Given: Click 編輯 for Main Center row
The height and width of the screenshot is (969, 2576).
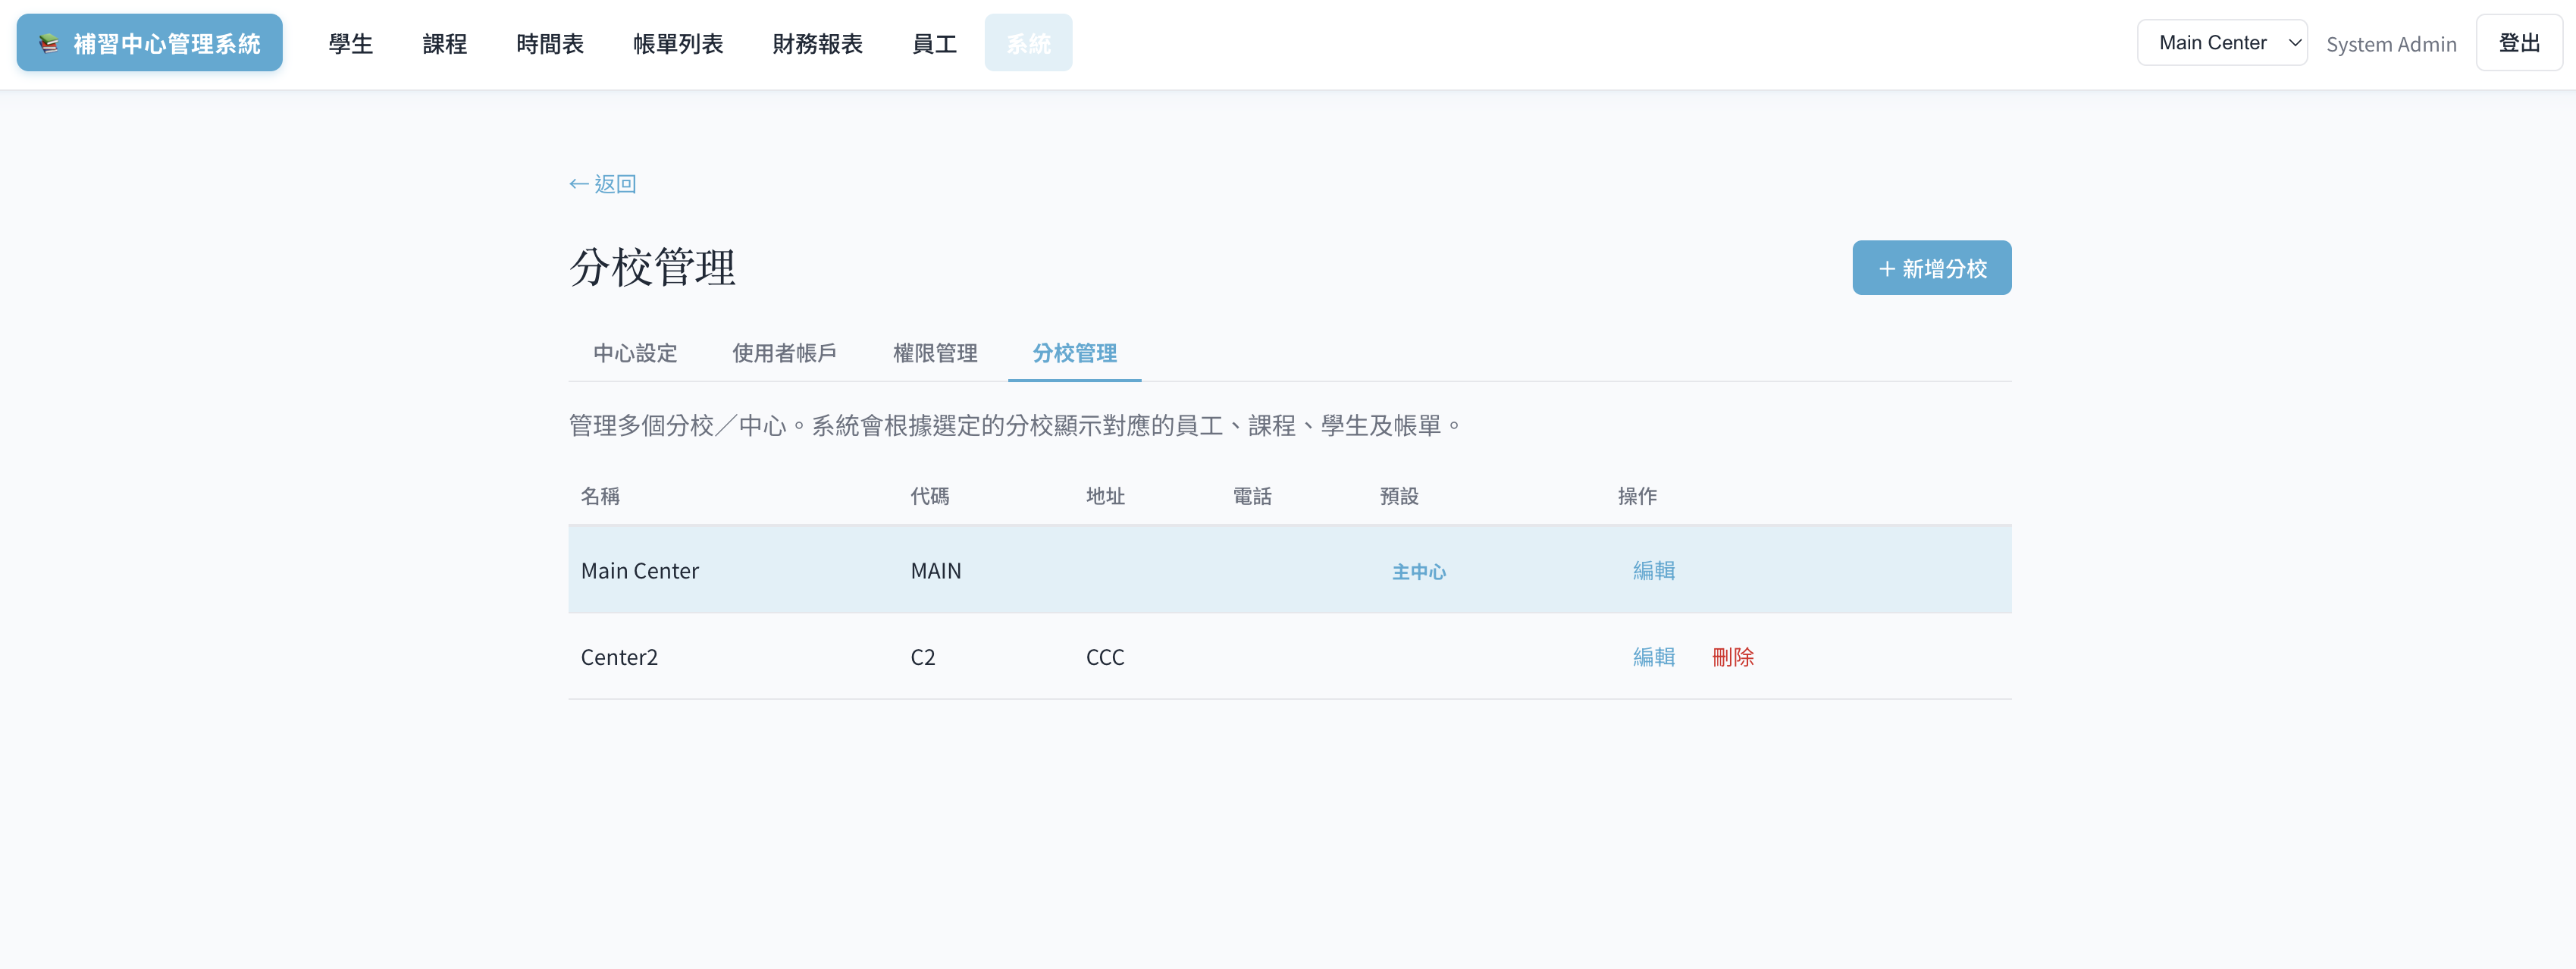Looking at the screenshot, I should pos(1654,570).
